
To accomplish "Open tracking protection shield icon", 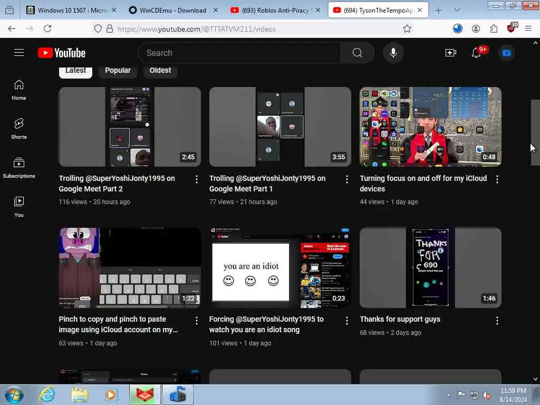I will pos(98,28).
